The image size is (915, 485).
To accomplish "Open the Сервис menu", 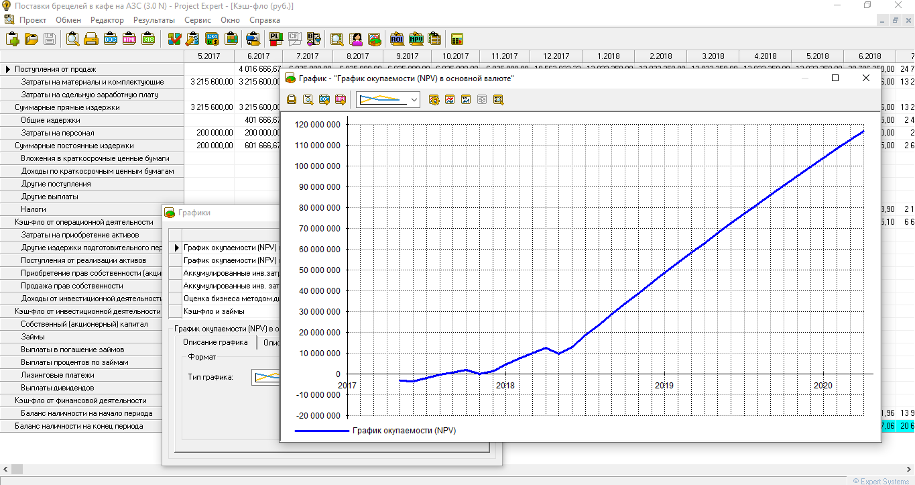I will point(198,19).
